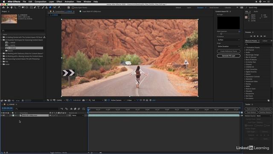This screenshot has height=154, width=273.
Task: Open the viewer magnification 100% dropdown
Action: (61, 100)
